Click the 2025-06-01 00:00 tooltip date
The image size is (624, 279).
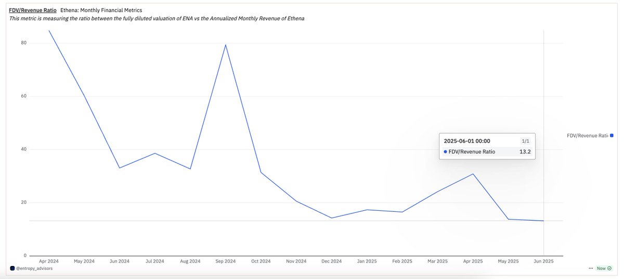[x=467, y=141]
